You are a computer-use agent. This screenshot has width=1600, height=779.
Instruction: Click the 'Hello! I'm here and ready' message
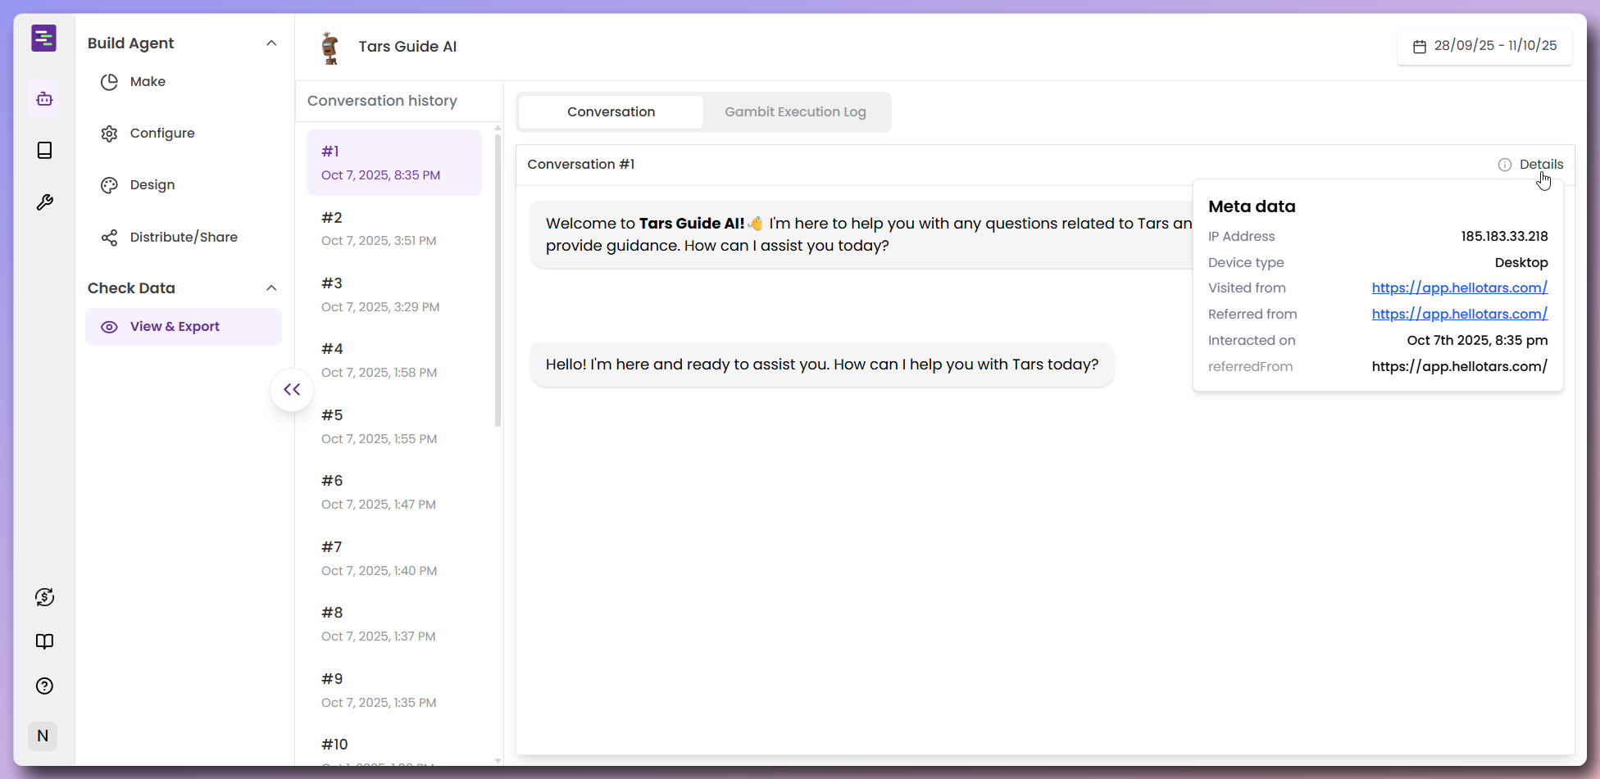822,365
